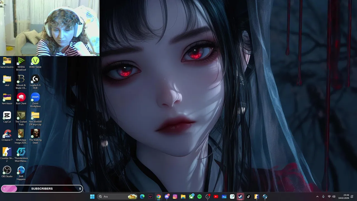Viewport: 357px width, 201px height.
Task: Launch Valorant from the taskbar
Action: 150,197
